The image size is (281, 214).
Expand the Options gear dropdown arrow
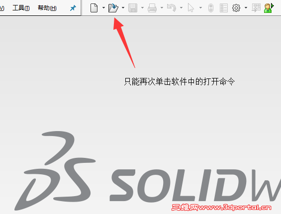(246, 7)
